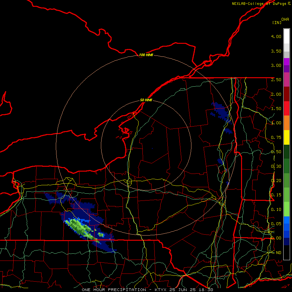Click the 3.50 legend value
Screen dimensions: 292x292
tap(276, 51)
